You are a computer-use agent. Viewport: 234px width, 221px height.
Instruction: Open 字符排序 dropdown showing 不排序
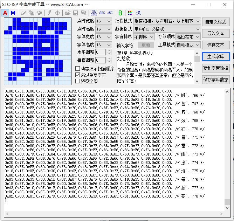pos(144,37)
